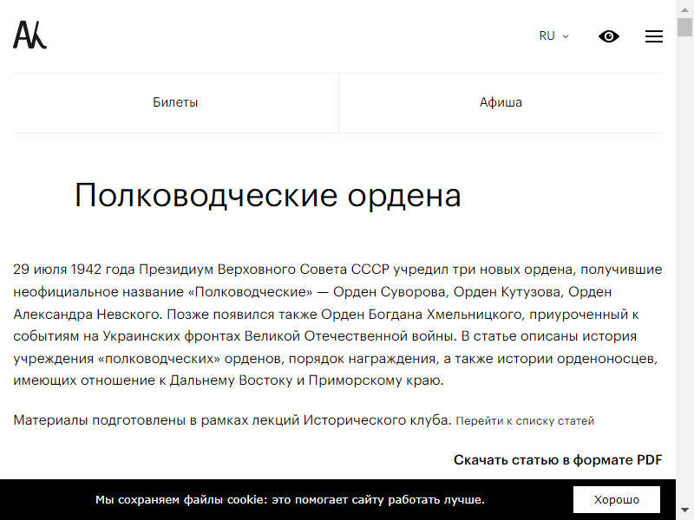Click the scrollbar down arrow
Screen dimensions: 694x520
click(684, 510)
